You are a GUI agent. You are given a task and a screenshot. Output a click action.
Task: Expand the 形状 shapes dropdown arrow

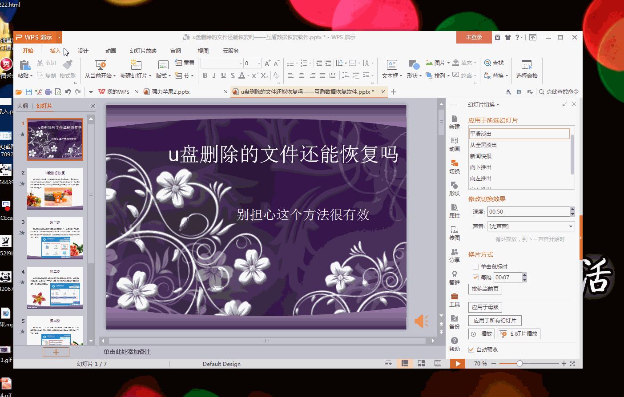pyautogui.click(x=420, y=75)
